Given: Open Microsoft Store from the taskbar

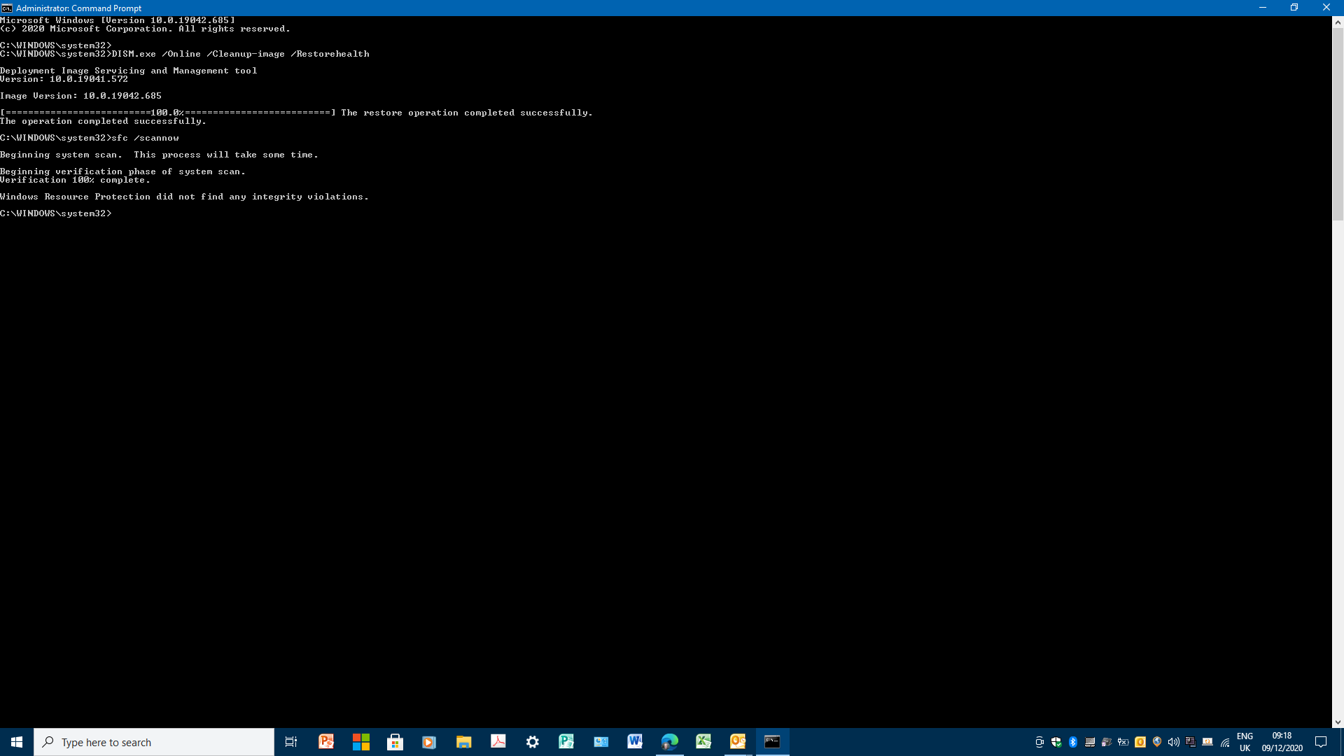Looking at the screenshot, I should tap(395, 741).
